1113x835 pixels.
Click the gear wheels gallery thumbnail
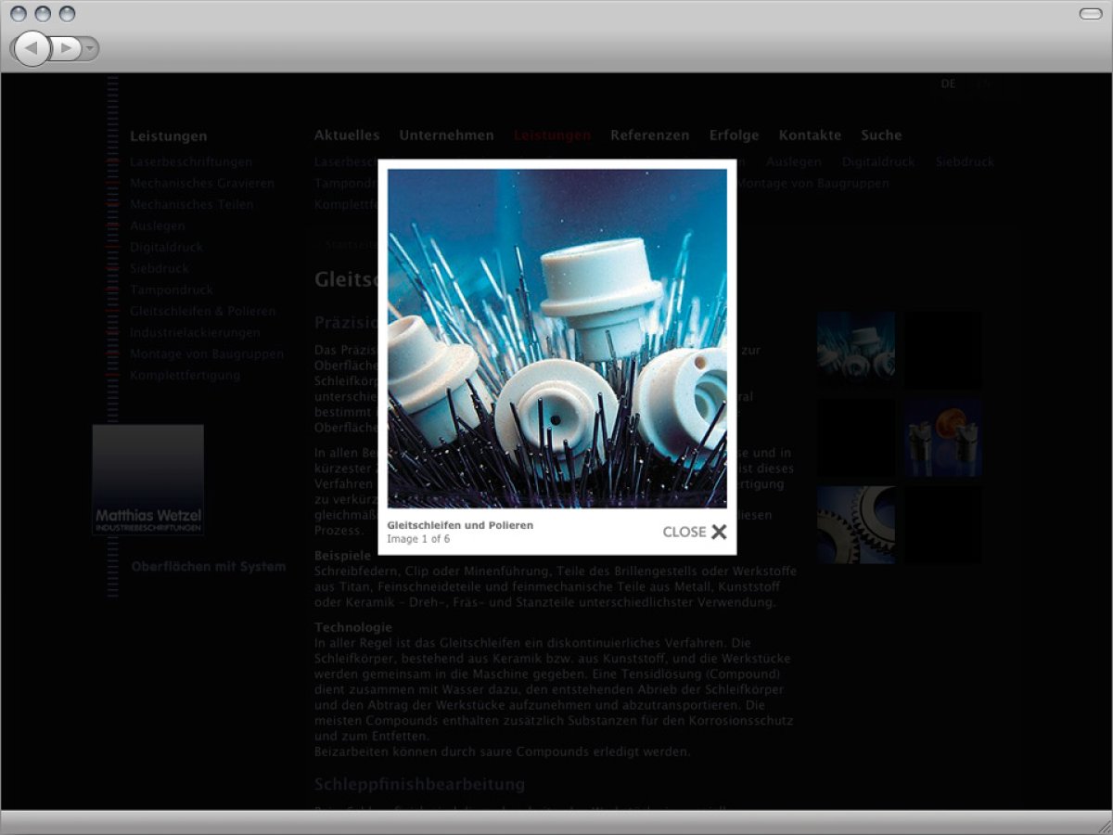pyautogui.click(x=856, y=525)
